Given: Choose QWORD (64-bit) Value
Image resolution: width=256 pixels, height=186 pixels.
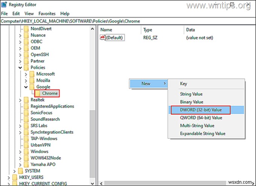Looking at the screenshot, I should click(x=206, y=118).
